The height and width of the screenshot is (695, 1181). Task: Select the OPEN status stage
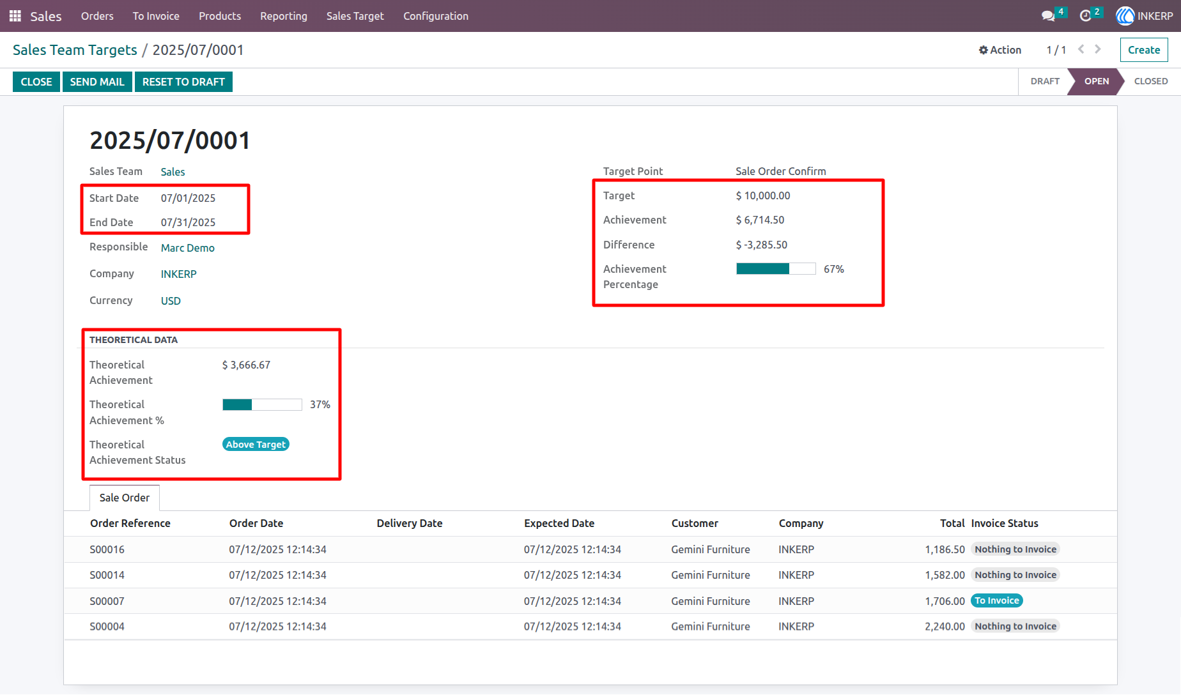[x=1097, y=81]
